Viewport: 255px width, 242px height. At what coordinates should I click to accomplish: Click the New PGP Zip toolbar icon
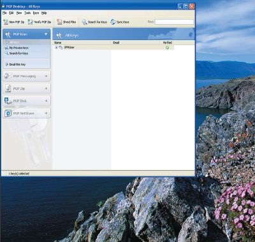tap(6, 22)
